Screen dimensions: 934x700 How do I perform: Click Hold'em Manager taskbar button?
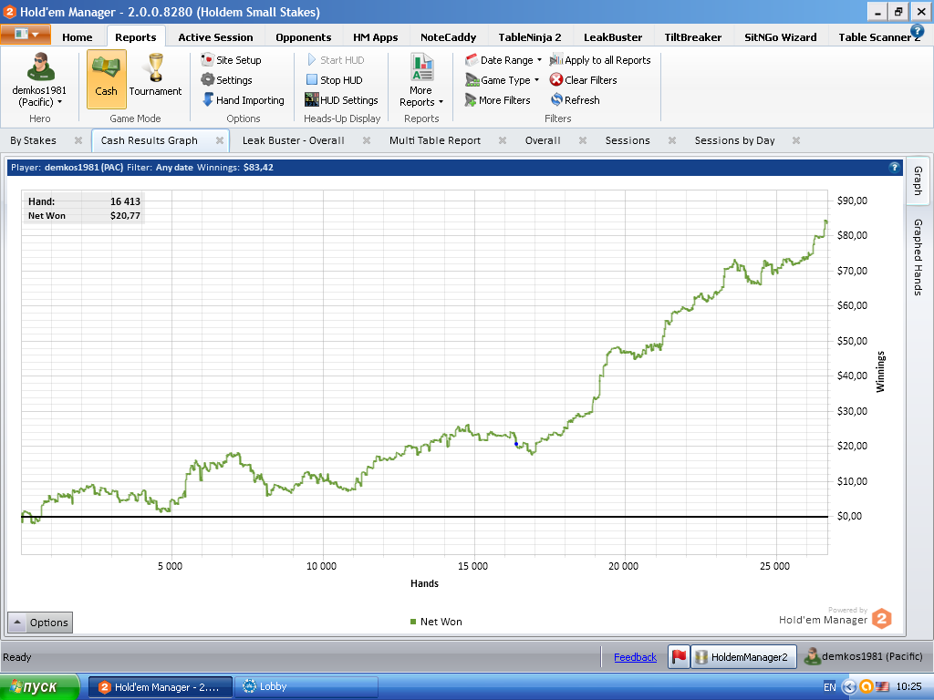161,687
